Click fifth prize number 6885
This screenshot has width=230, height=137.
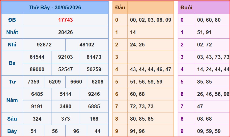94,106
